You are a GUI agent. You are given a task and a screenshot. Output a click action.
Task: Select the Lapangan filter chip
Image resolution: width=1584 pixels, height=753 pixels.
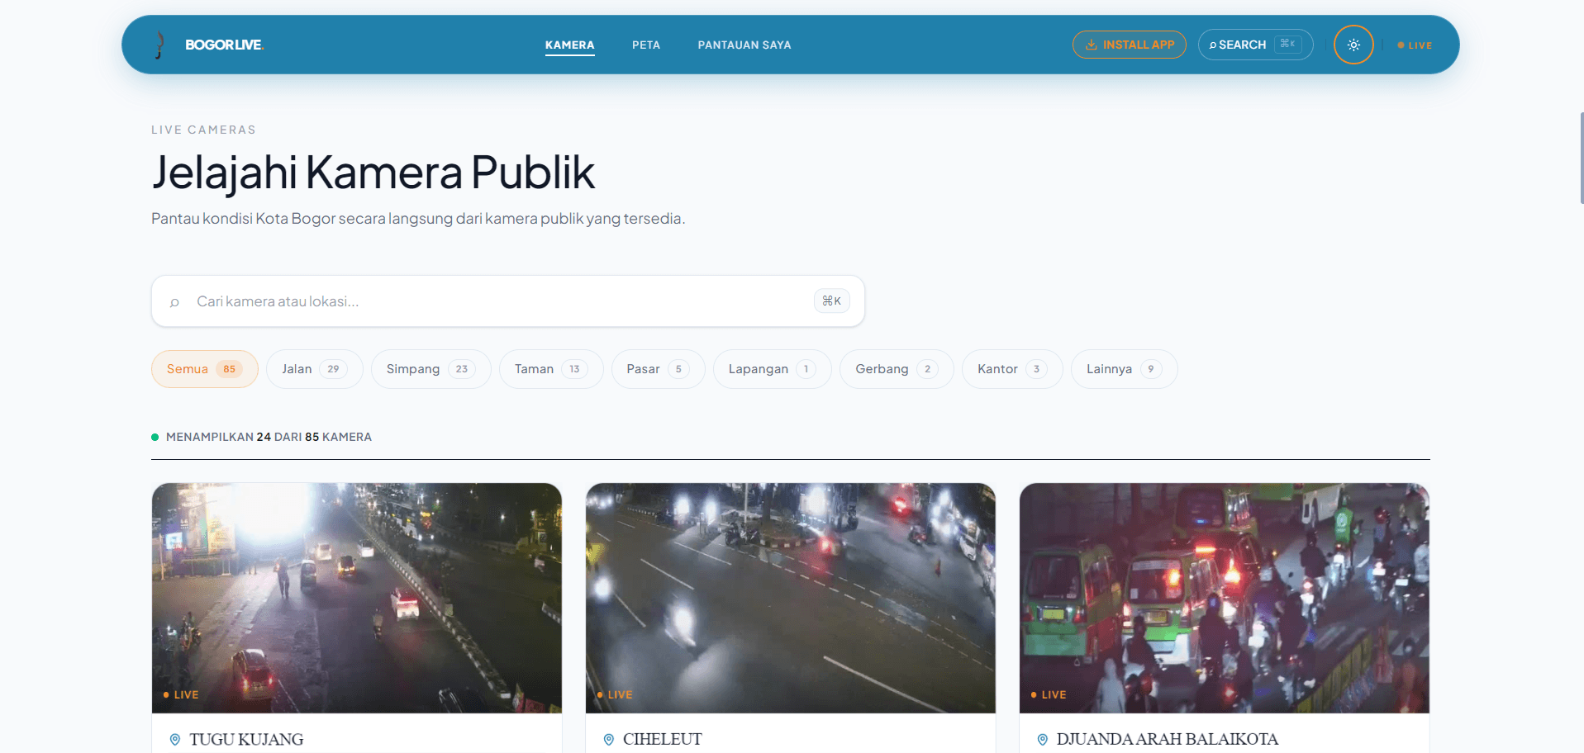[x=772, y=369]
